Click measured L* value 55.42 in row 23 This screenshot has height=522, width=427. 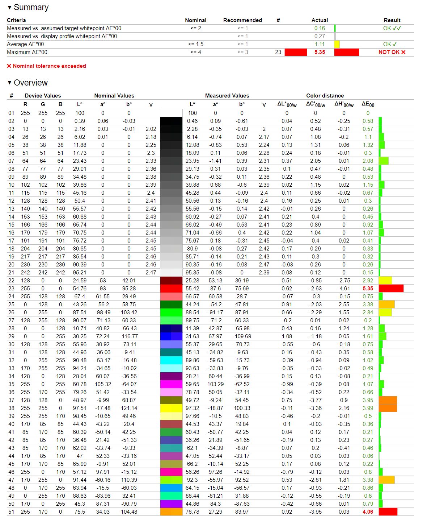[193, 289]
